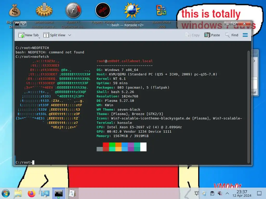
Task: Switch to the paper document taskbar app
Action: point(72,193)
